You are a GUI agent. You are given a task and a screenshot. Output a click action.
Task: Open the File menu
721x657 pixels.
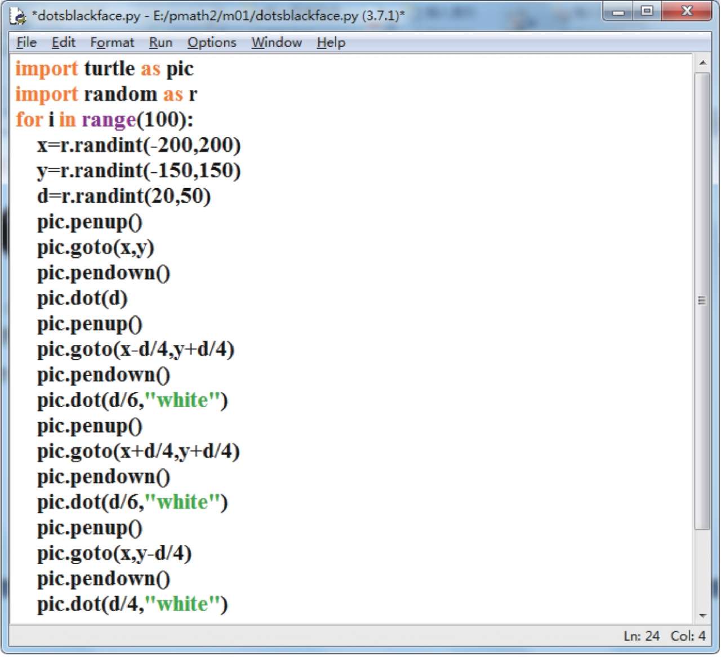pyautogui.click(x=26, y=42)
